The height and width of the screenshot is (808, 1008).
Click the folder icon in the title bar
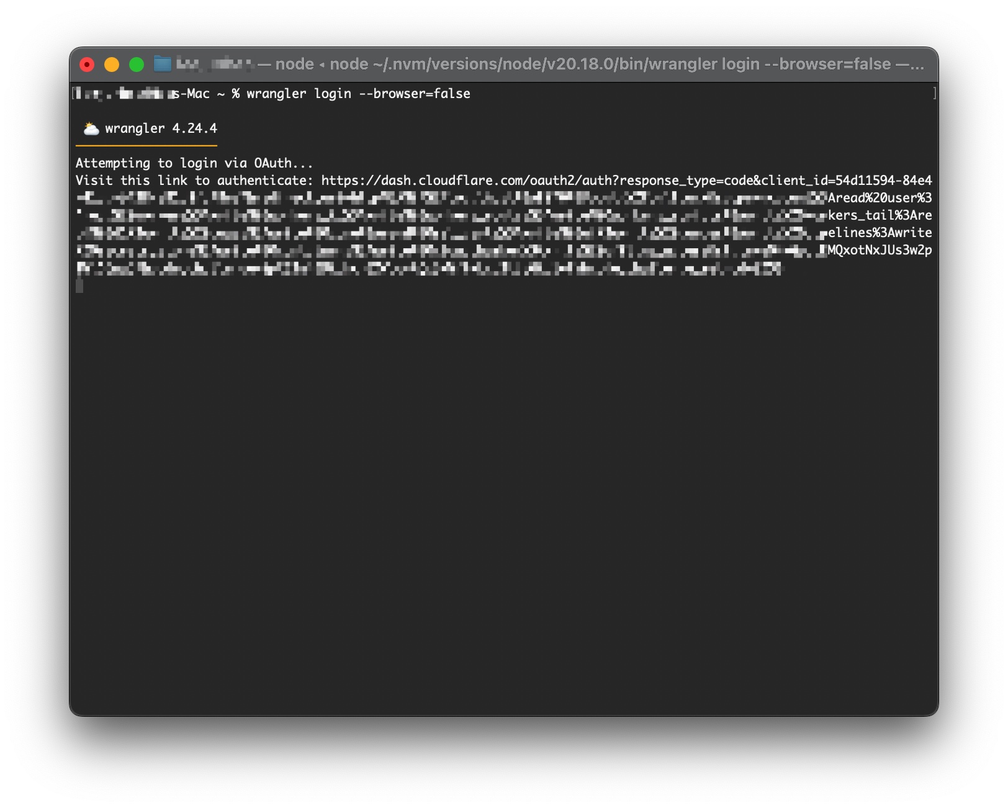[x=164, y=63]
